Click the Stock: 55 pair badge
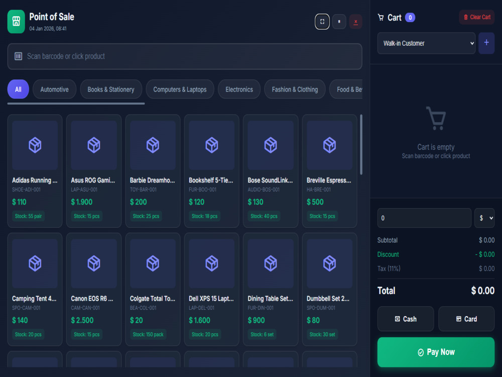Screen dimensions: 502x377 tap(29, 216)
